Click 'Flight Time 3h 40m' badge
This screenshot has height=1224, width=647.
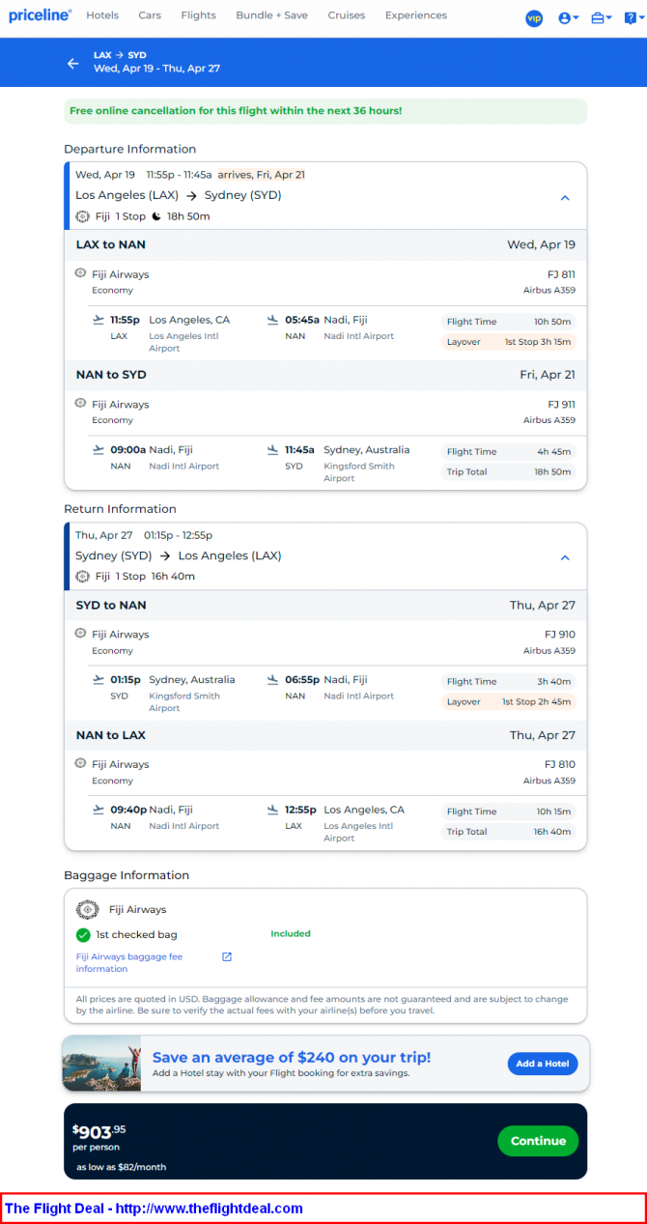coord(509,681)
